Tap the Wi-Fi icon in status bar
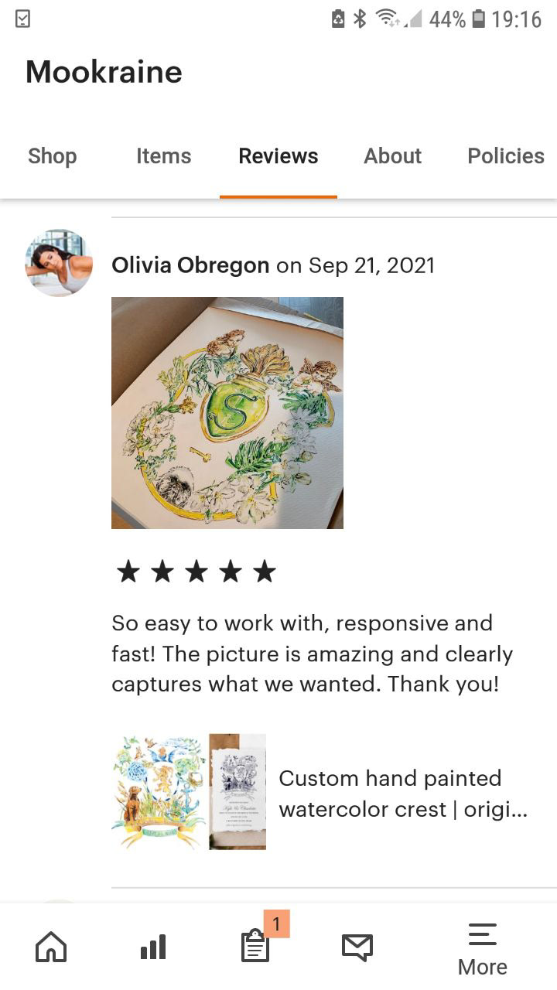The image size is (557, 990). point(388,19)
